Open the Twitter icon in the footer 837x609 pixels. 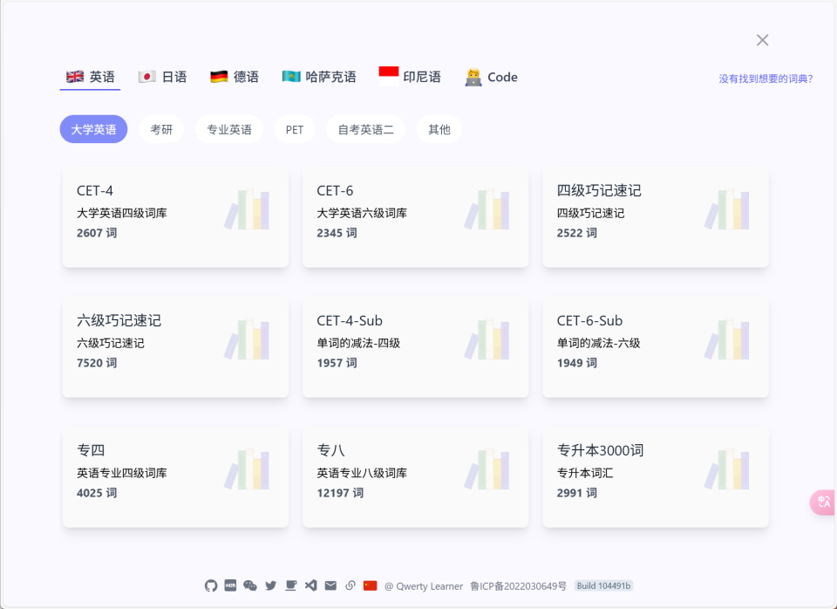270,585
